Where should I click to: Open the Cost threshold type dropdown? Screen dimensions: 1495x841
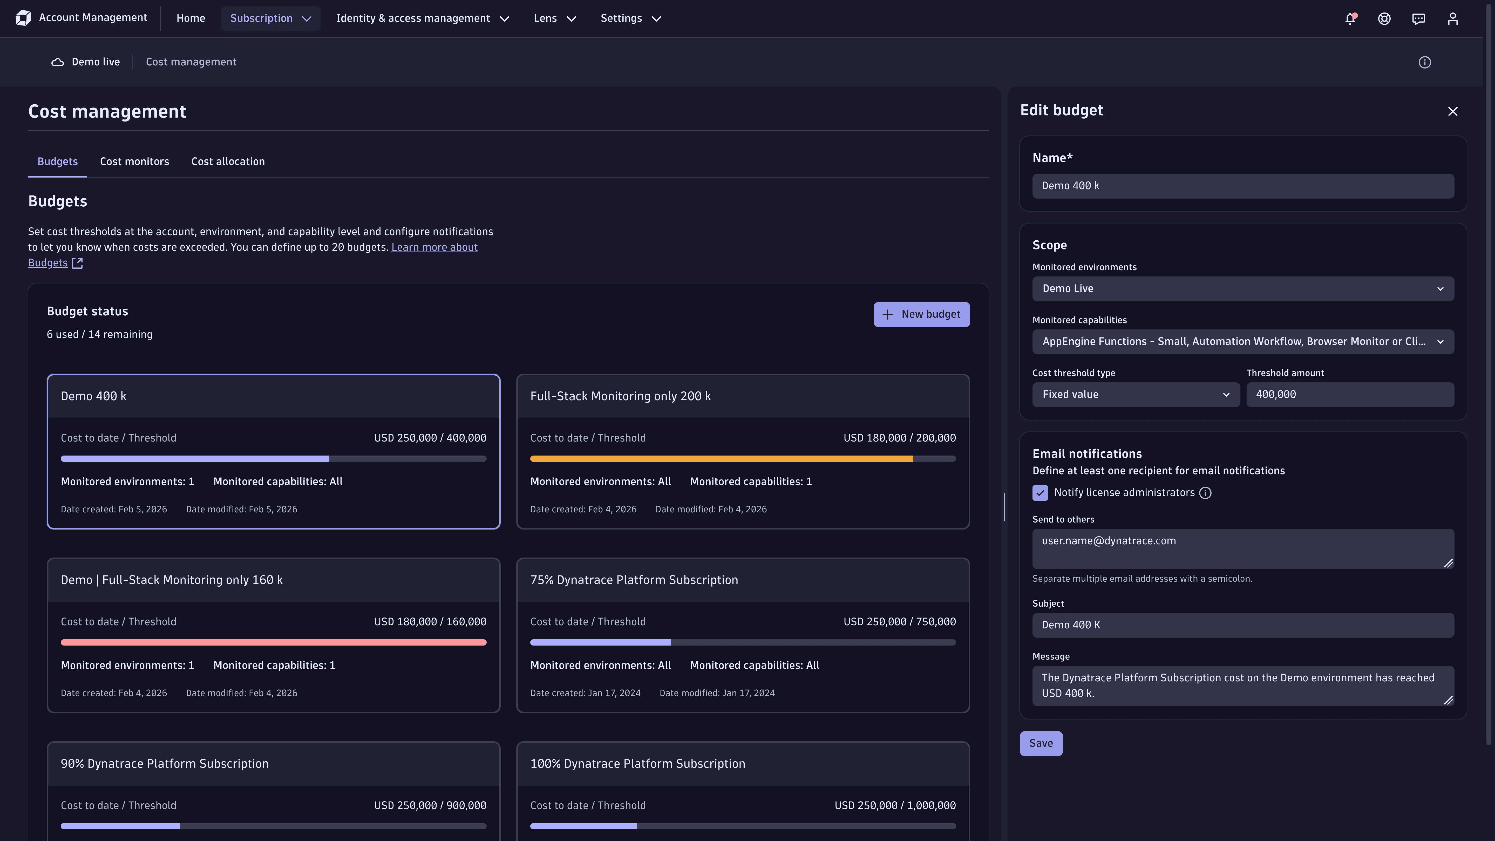[x=1136, y=394]
